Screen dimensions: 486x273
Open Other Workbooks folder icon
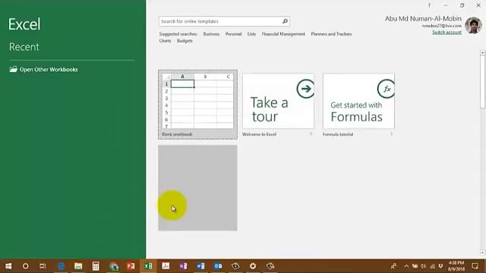tap(14, 69)
